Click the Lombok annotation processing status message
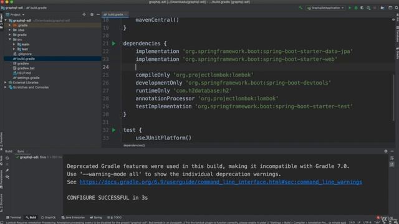Screen dimensions: 399x224 pyautogui.click(x=176, y=223)
